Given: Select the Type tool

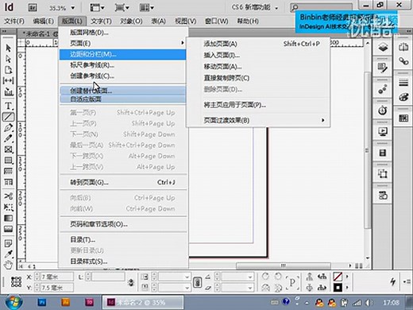Looking at the screenshot, I should [x=9, y=106].
